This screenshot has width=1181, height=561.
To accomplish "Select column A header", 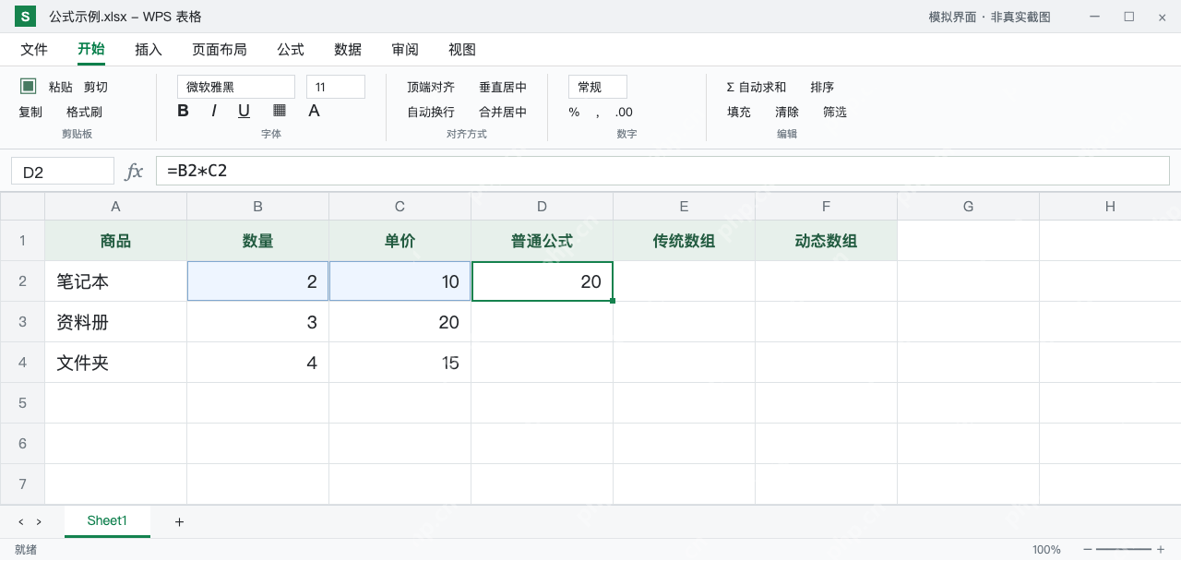I will 116,207.
